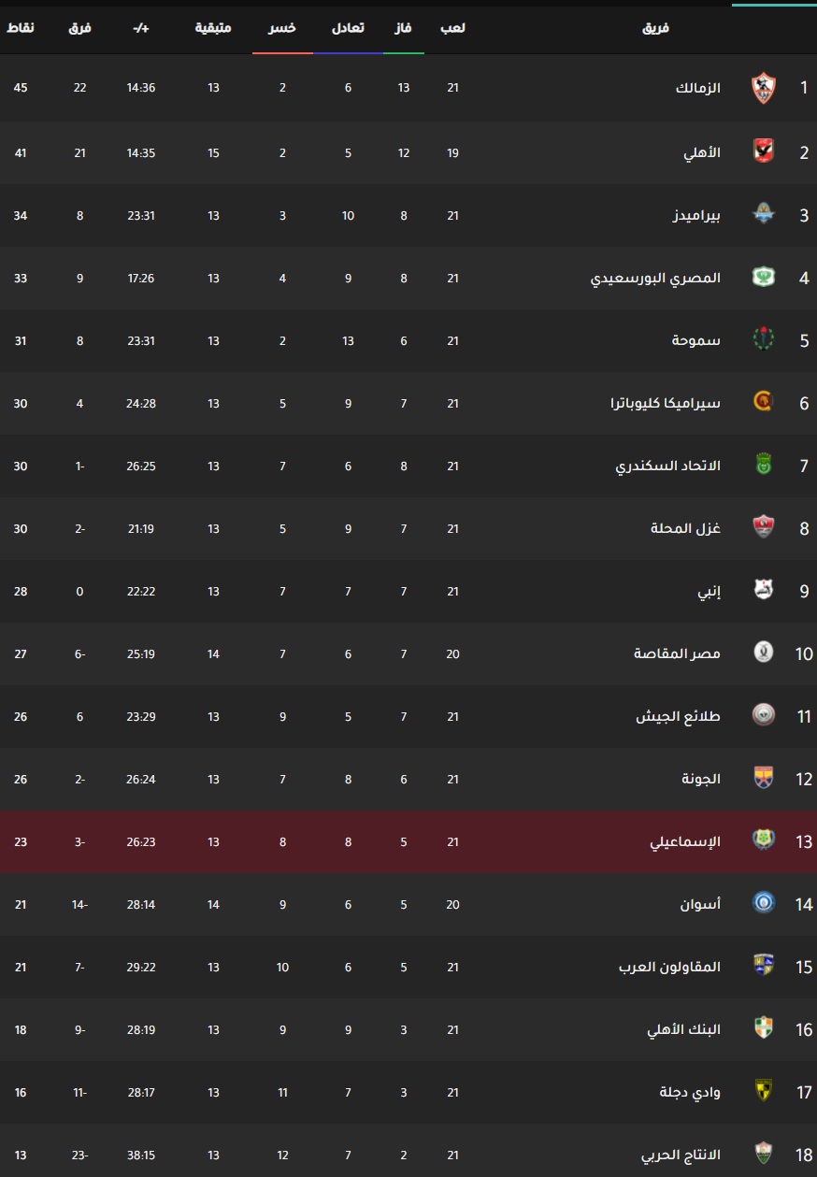This screenshot has width=817, height=1177.
Task: Click the Smouha club logo in row 5
Action: point(764,339)
